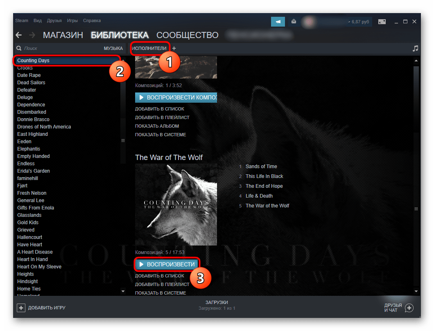
Task: Open the МУЗЫКА library filter dropdown
Action: (113, 48)
